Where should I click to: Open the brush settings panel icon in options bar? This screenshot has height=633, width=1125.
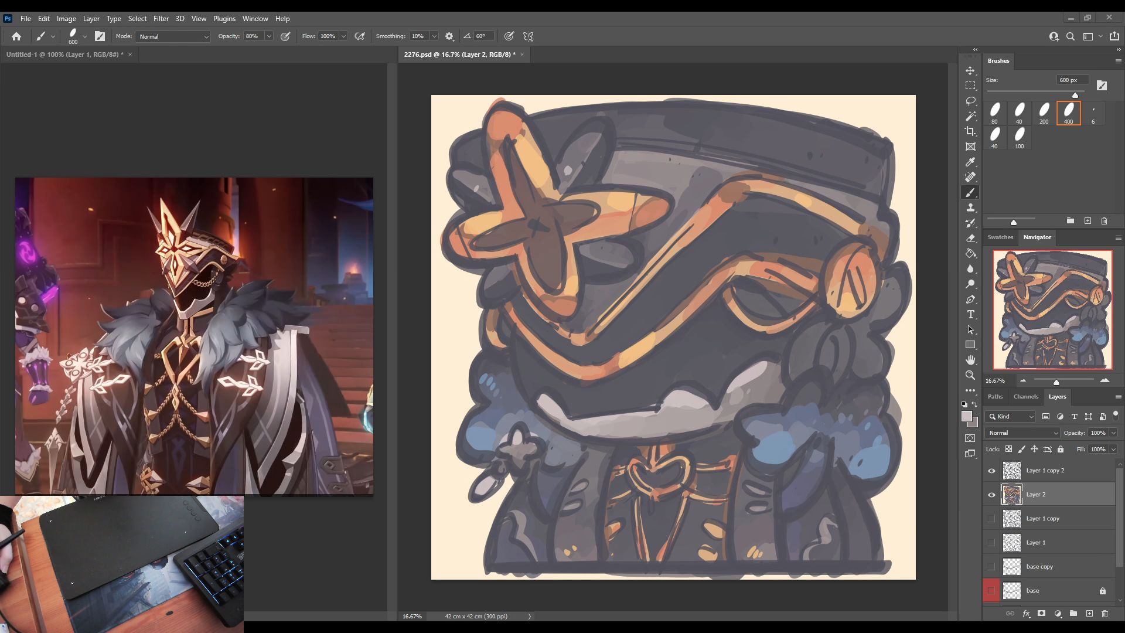pos(100,36)
